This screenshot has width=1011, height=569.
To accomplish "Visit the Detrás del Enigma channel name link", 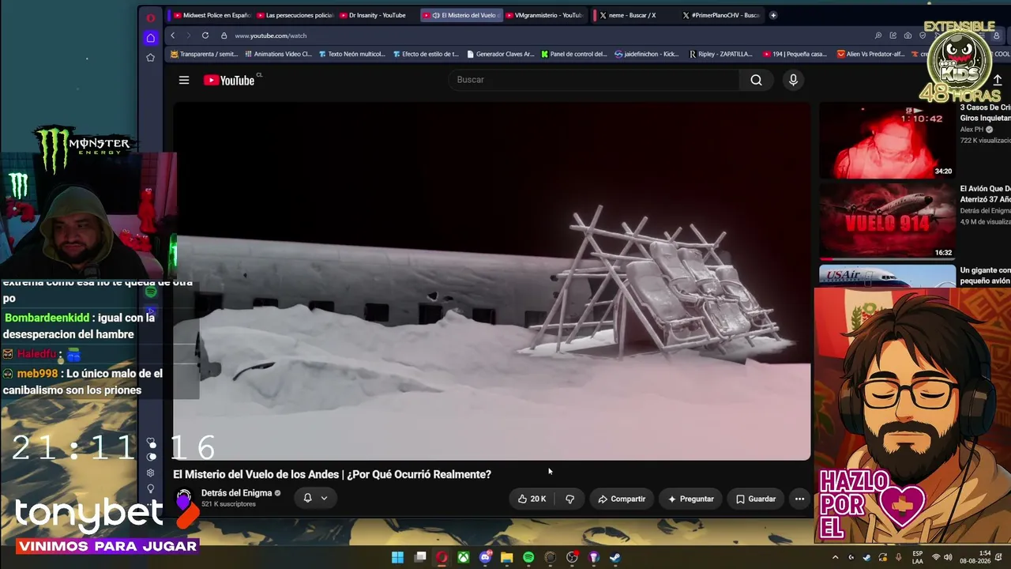I will tap(236, 493).
